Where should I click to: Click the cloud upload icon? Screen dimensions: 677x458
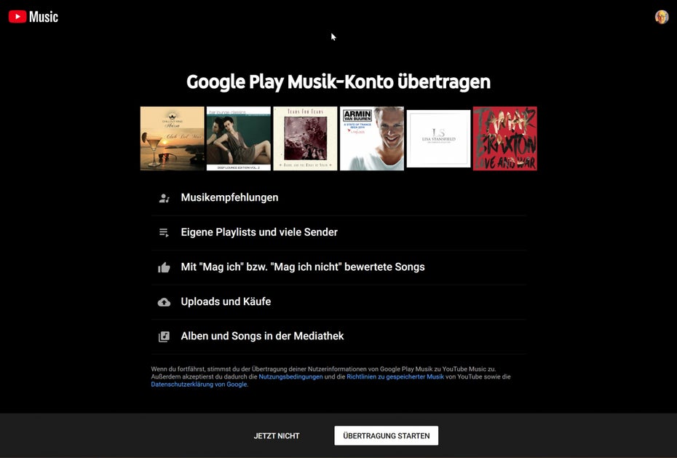pos(164,301)
